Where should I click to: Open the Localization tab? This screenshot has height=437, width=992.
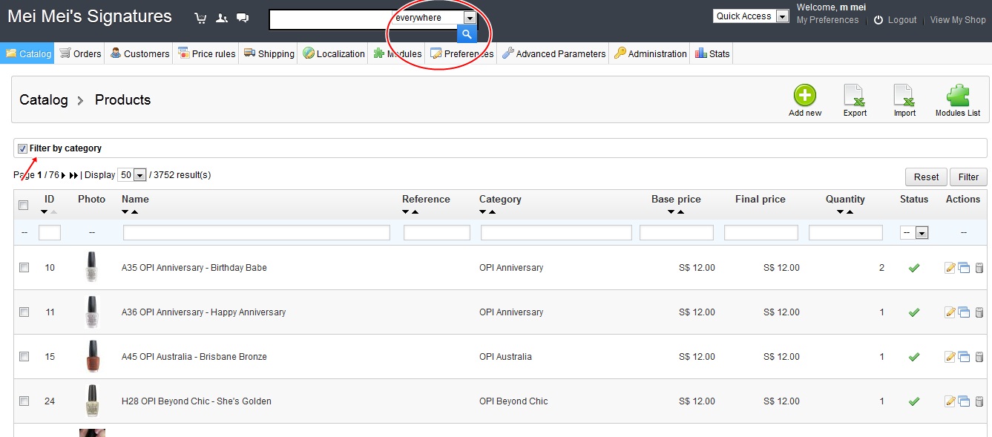click(x=333, y=53)
